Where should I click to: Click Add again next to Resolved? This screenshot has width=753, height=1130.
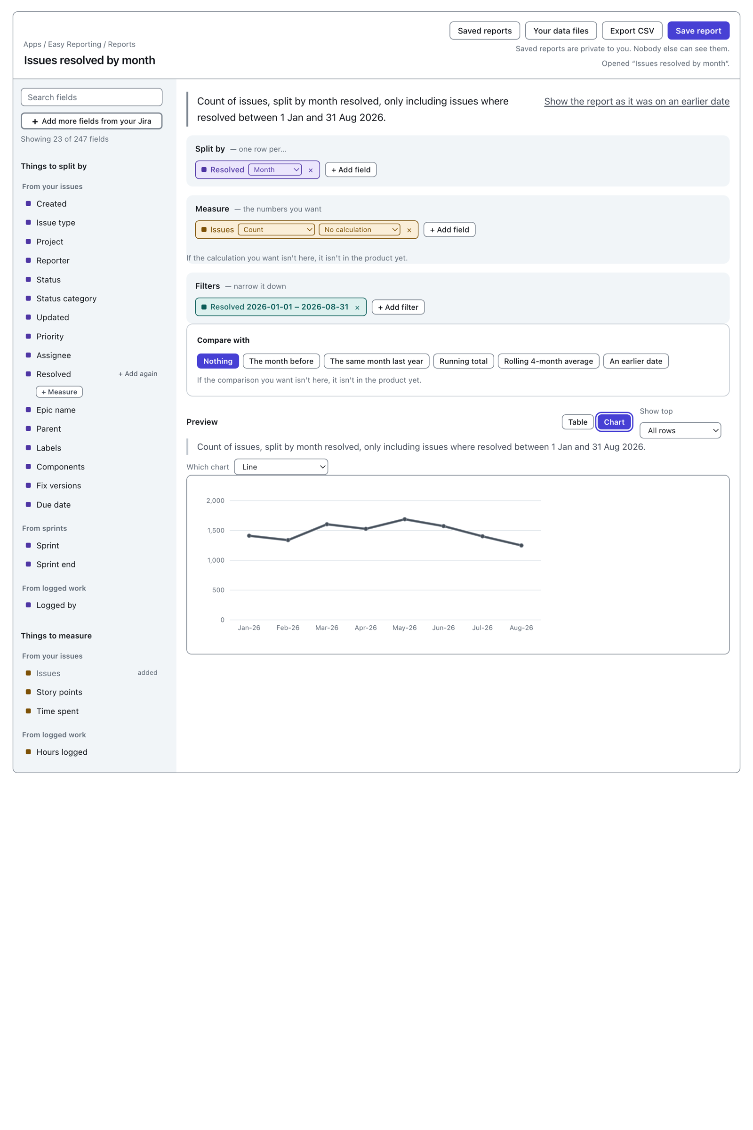[x=138, y=374]
